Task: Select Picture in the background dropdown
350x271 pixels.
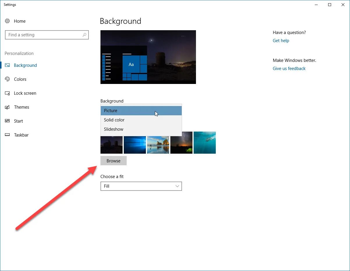Action: coord(141,111)
